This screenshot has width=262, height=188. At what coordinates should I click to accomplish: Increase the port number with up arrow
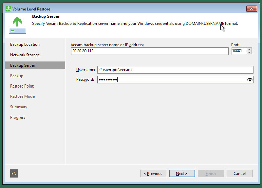point(249,49)
